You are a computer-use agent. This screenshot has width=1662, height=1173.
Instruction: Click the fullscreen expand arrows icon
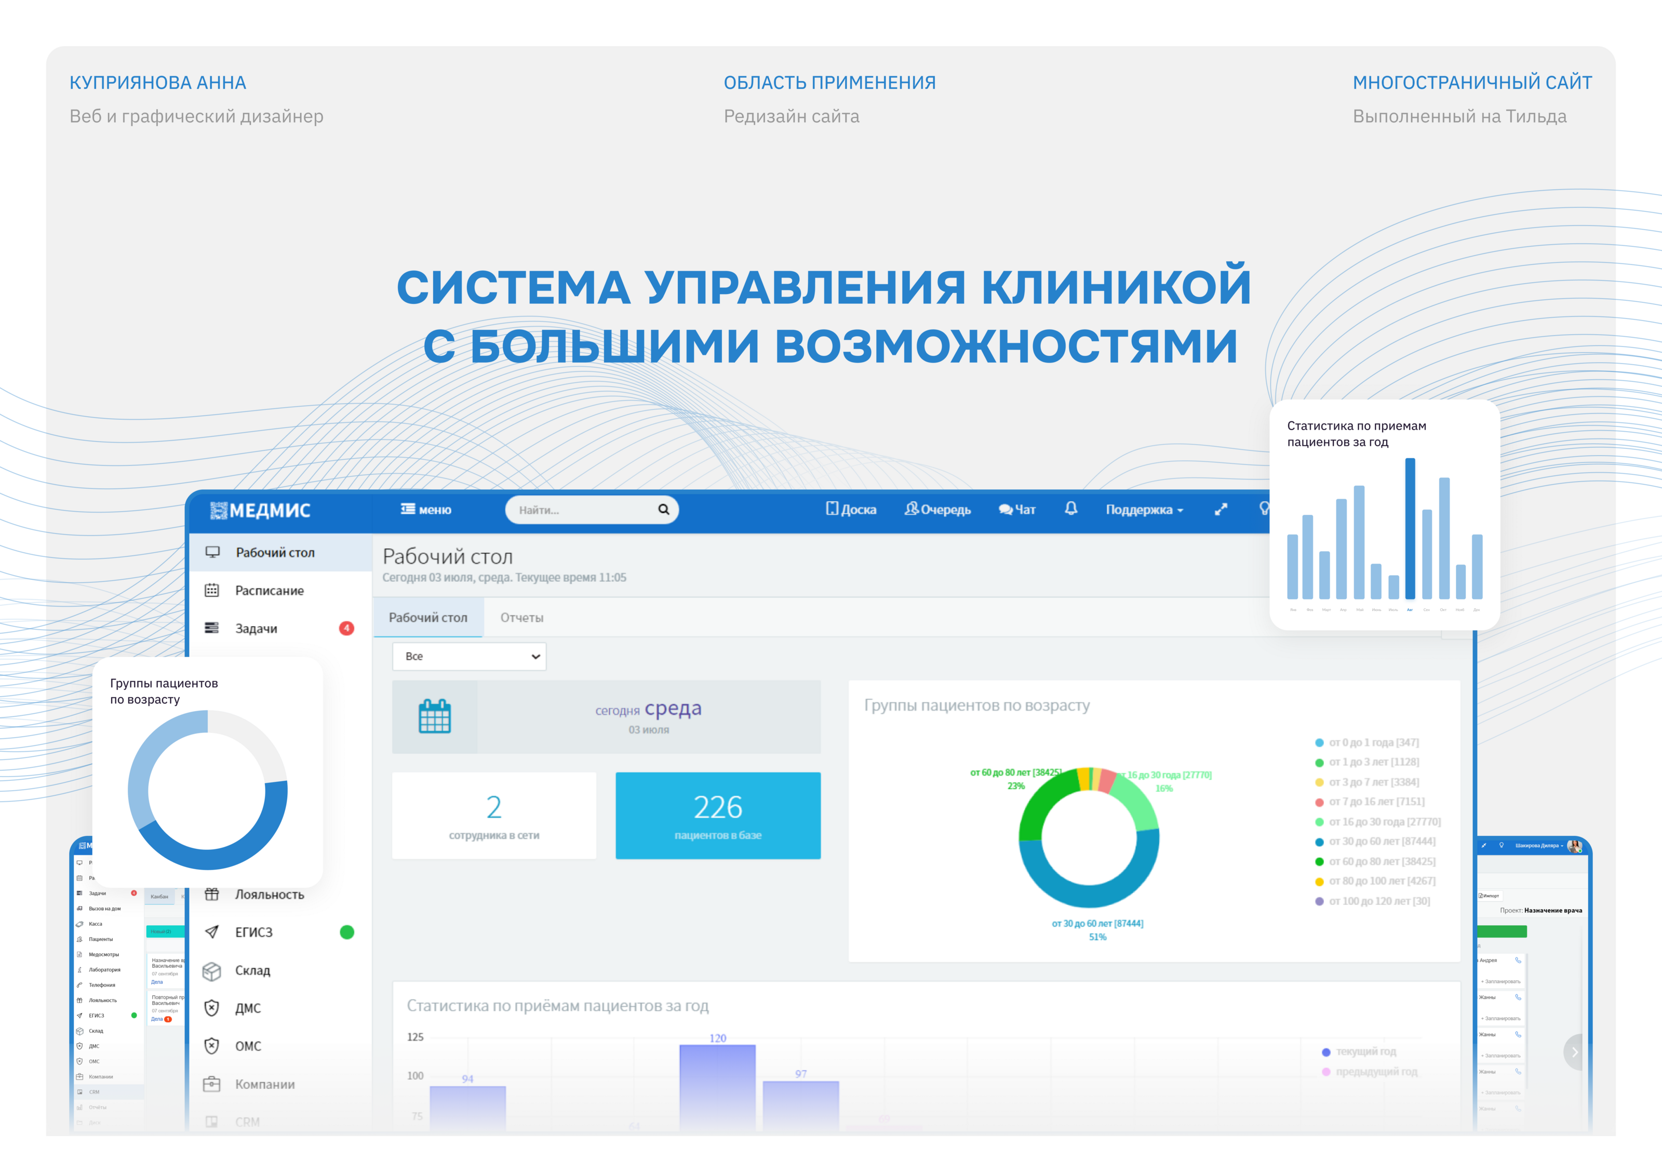pyautogui.click(x=1221, y=510)
